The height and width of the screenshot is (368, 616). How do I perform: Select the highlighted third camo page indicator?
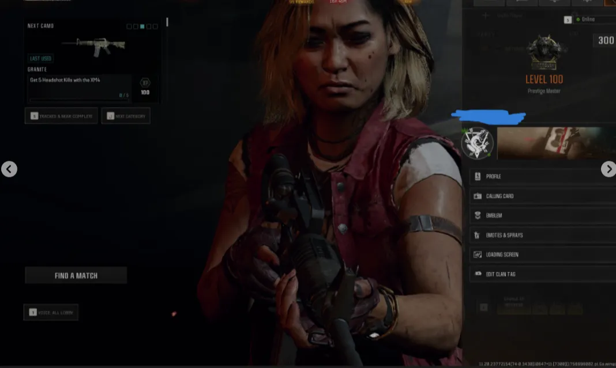[x=142, y=26]
